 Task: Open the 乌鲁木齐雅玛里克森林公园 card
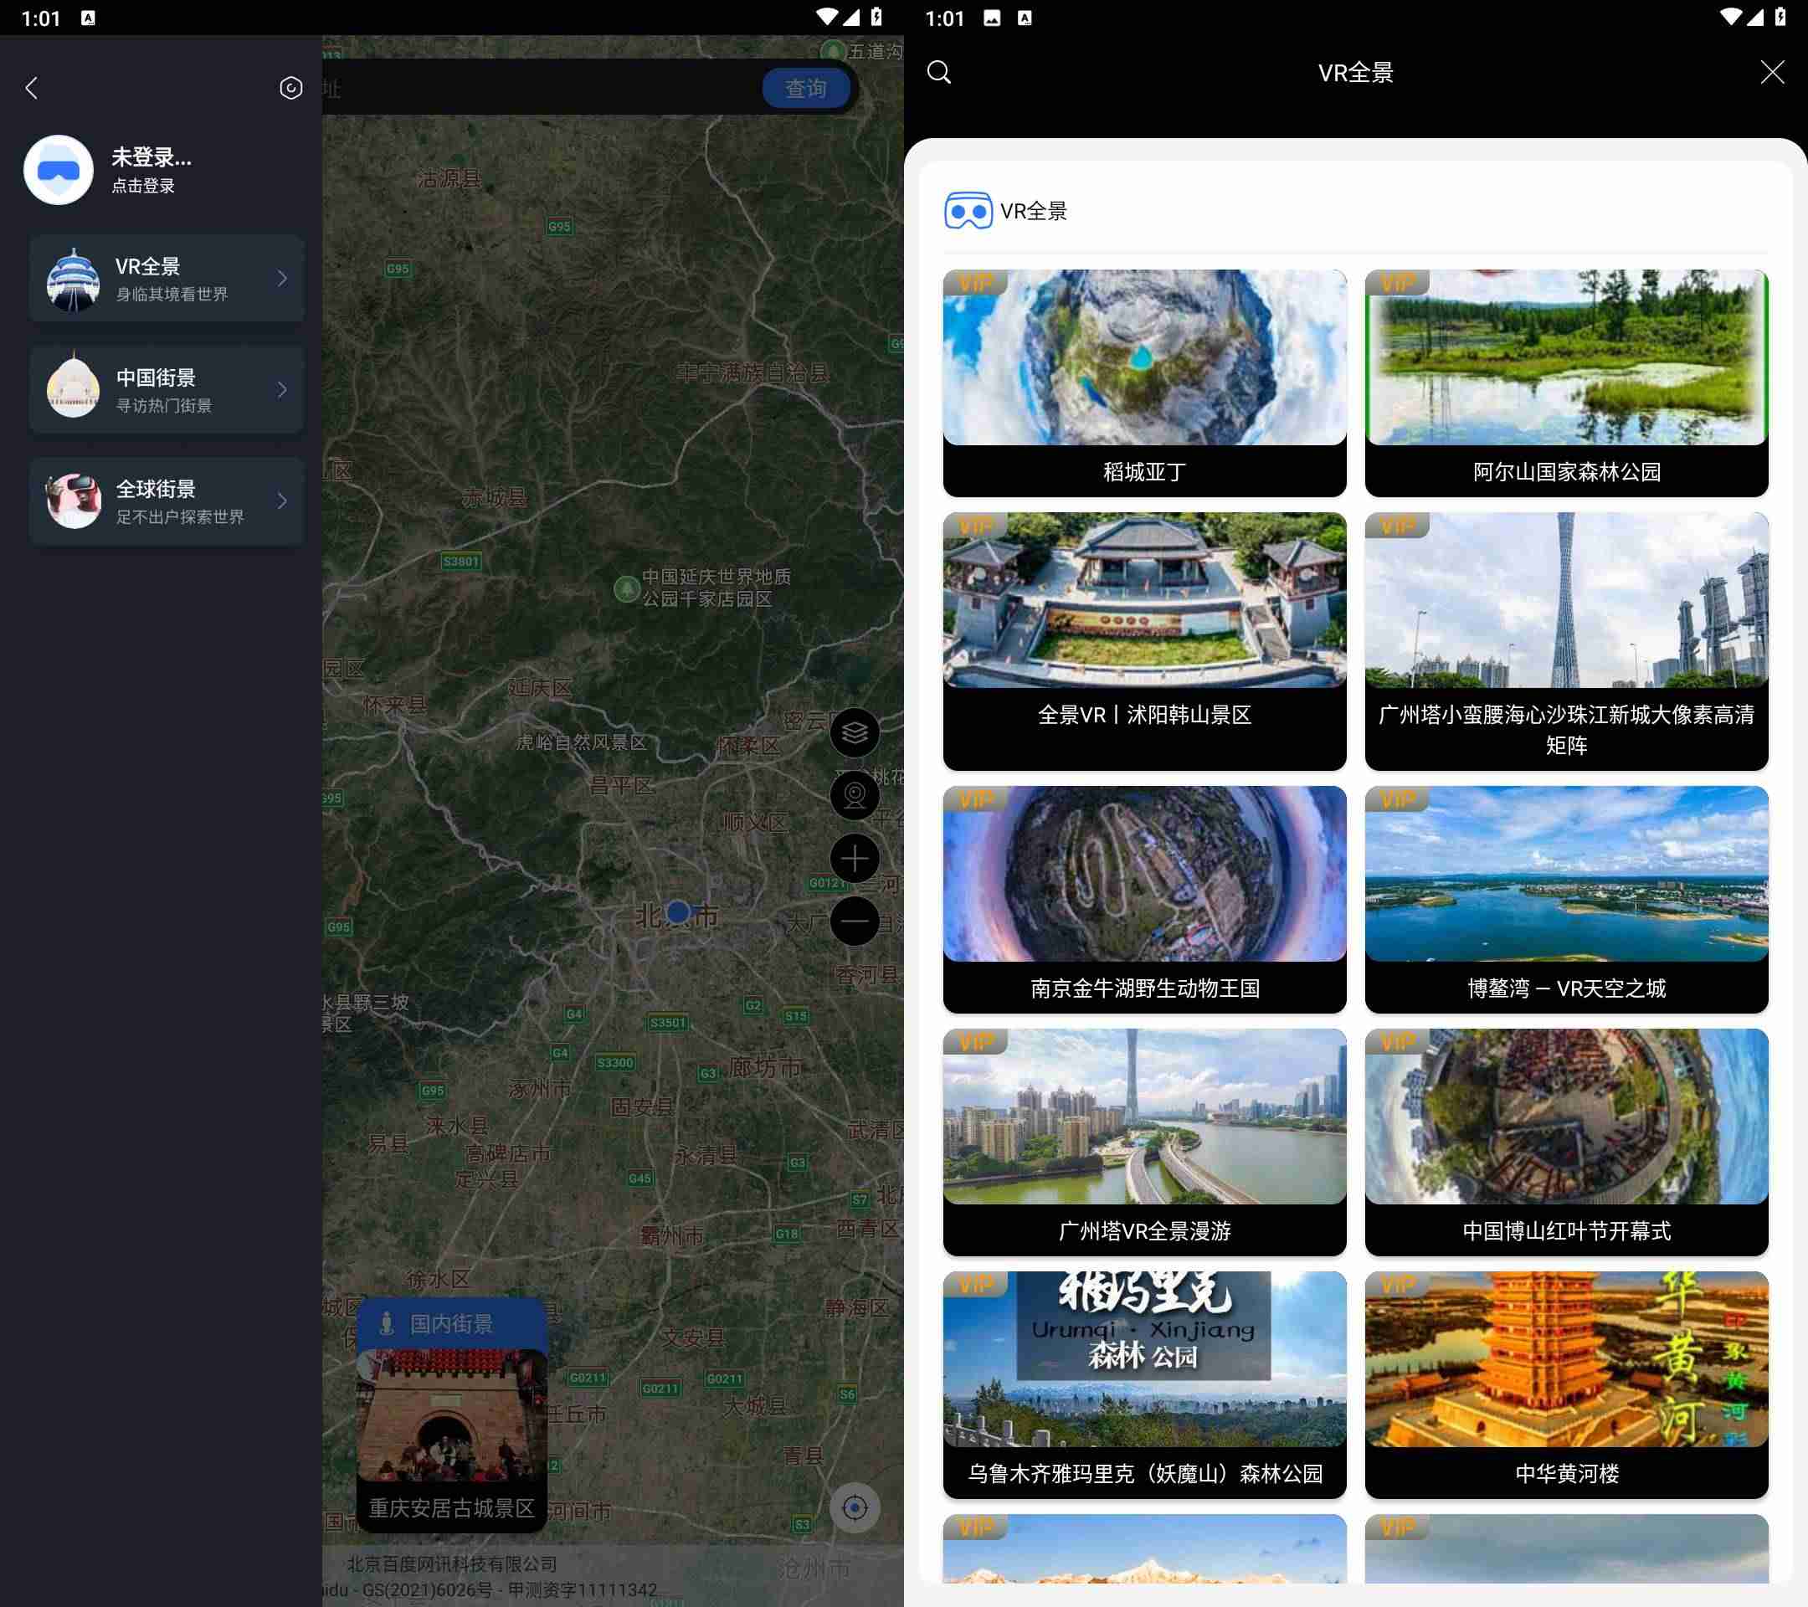pyautogui.click(x=1144, y=1385)
